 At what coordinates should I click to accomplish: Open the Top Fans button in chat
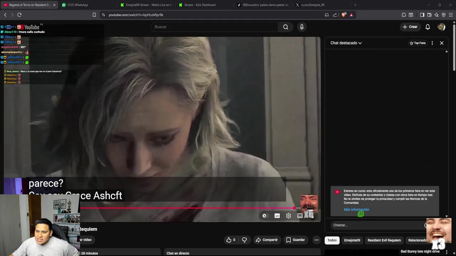[418, 43]
